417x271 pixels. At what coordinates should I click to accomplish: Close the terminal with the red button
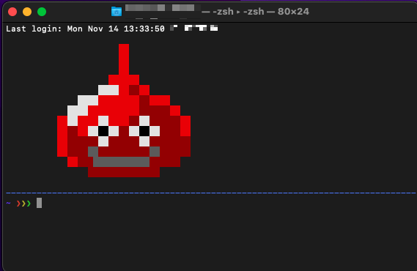pos(12,12)
